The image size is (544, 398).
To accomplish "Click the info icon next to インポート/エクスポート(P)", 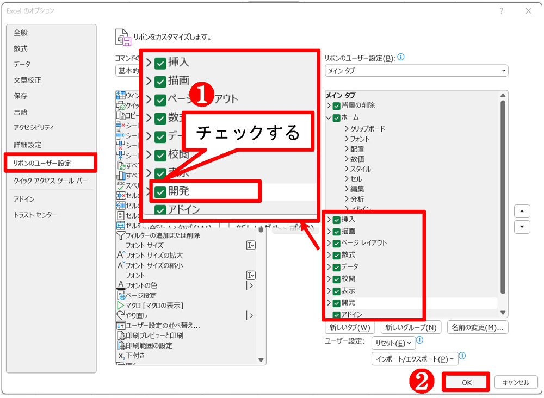I will tap(462, 356).
